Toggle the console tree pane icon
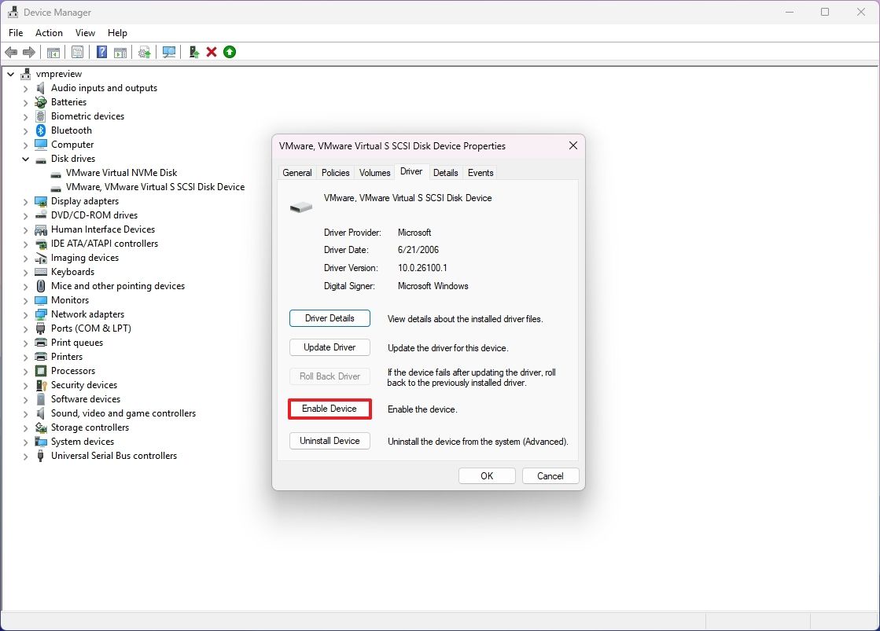The width and height of the screenshot is (880, 631). tap(53, 52)
